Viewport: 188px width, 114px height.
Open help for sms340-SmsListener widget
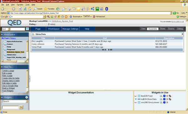click(x=164, y=102)
